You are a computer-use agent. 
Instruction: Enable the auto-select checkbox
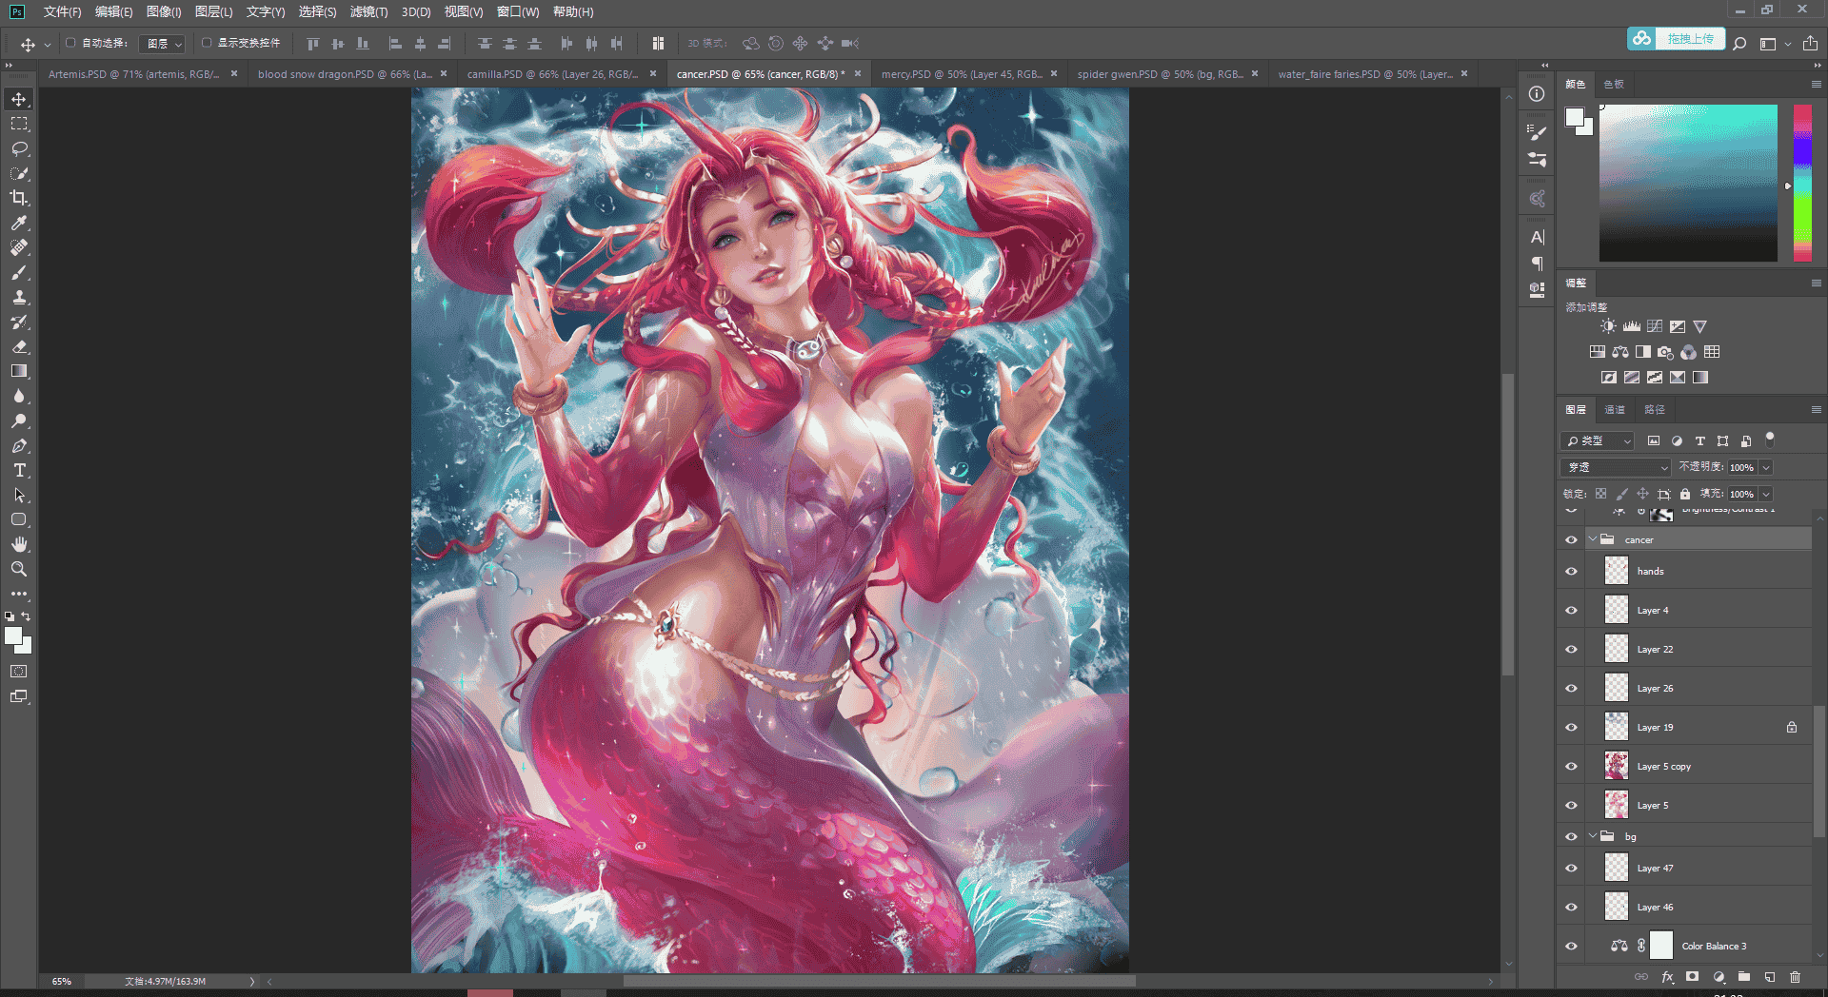click(x=70, y=43)
